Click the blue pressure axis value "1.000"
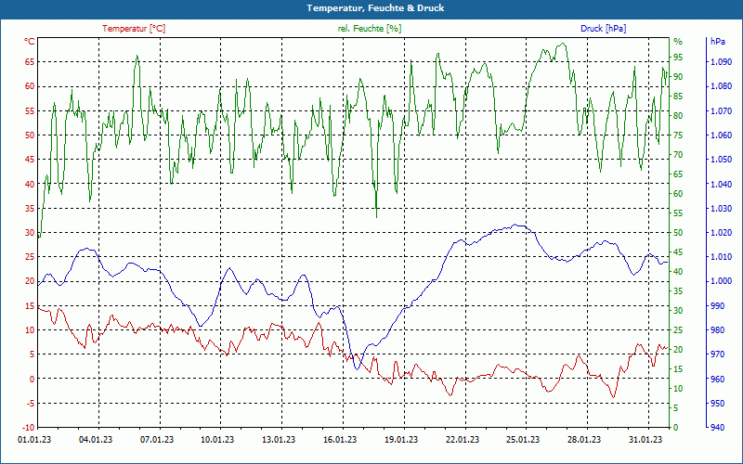Viewport: 743px width, 464px height. coord(721,281)
